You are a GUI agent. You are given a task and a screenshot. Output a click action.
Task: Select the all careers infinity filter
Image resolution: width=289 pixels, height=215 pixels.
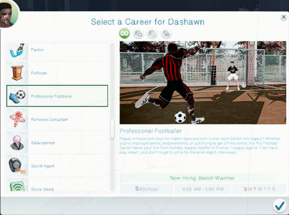tap(124, 33)
